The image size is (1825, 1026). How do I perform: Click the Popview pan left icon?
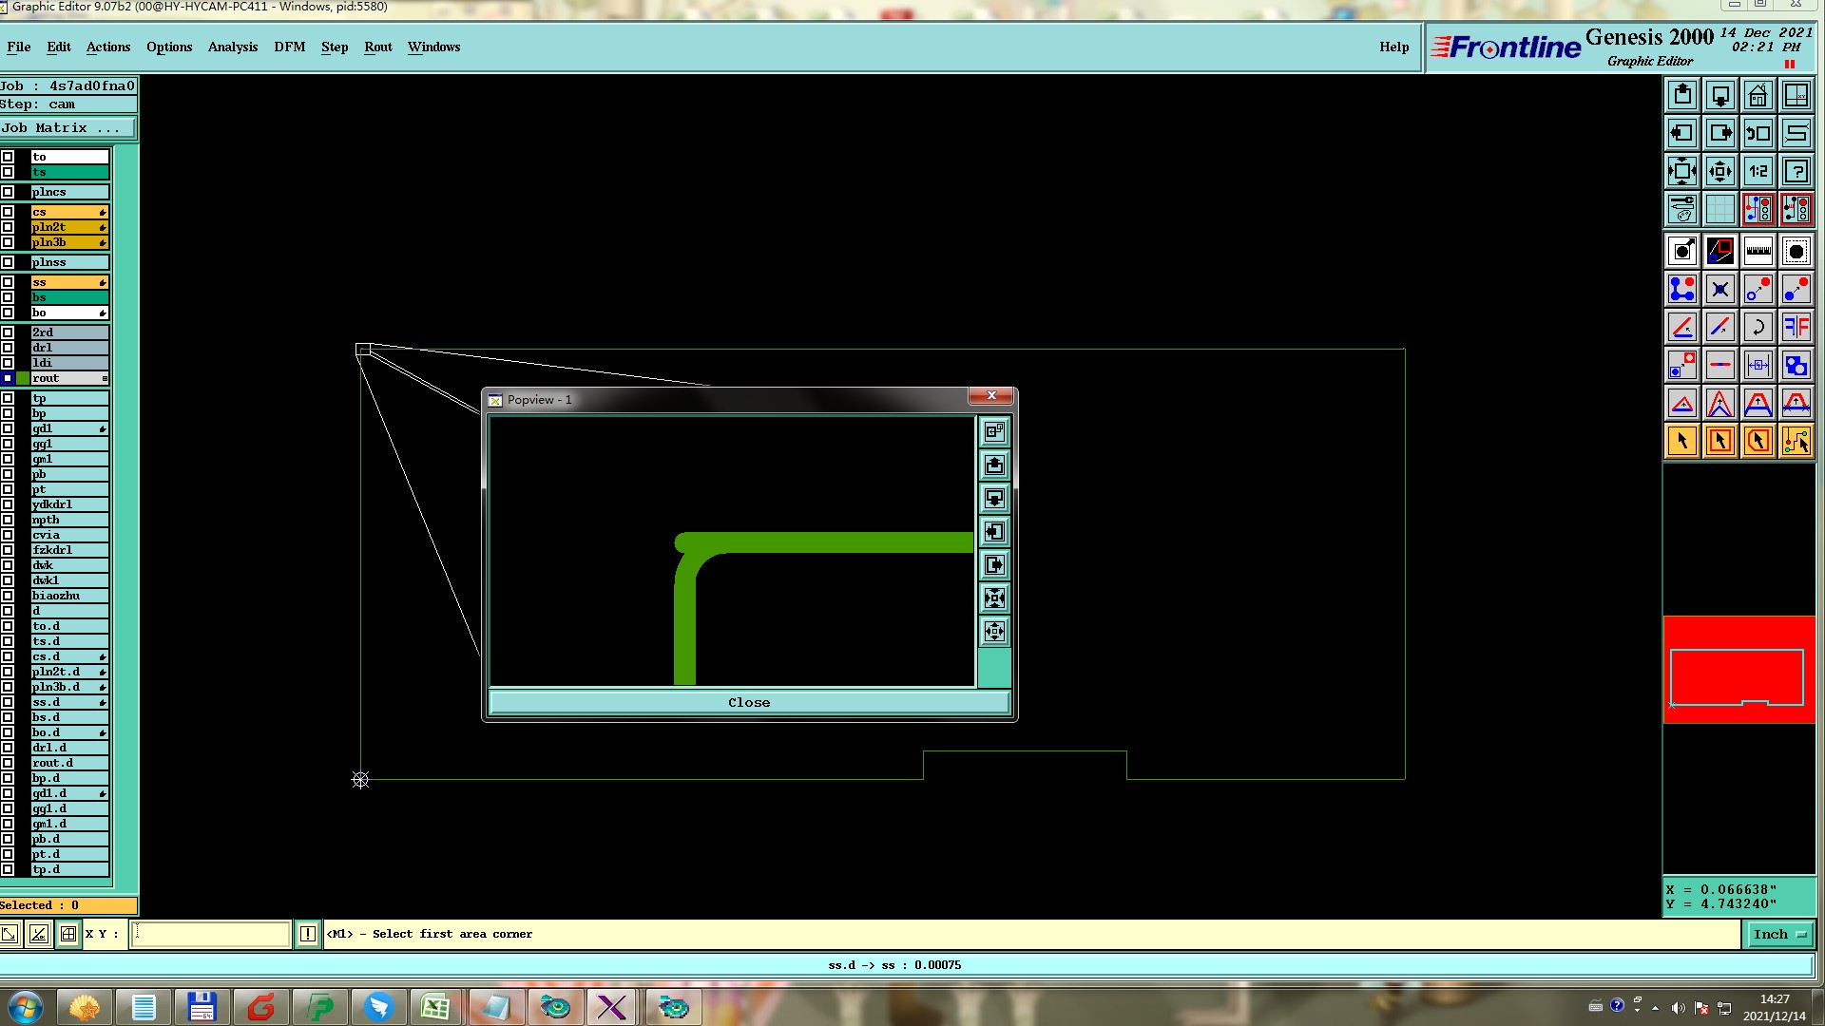[994, 532]
